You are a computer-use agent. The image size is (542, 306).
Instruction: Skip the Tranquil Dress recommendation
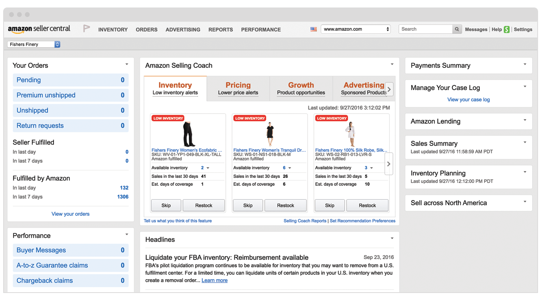[x=248, y=205]
